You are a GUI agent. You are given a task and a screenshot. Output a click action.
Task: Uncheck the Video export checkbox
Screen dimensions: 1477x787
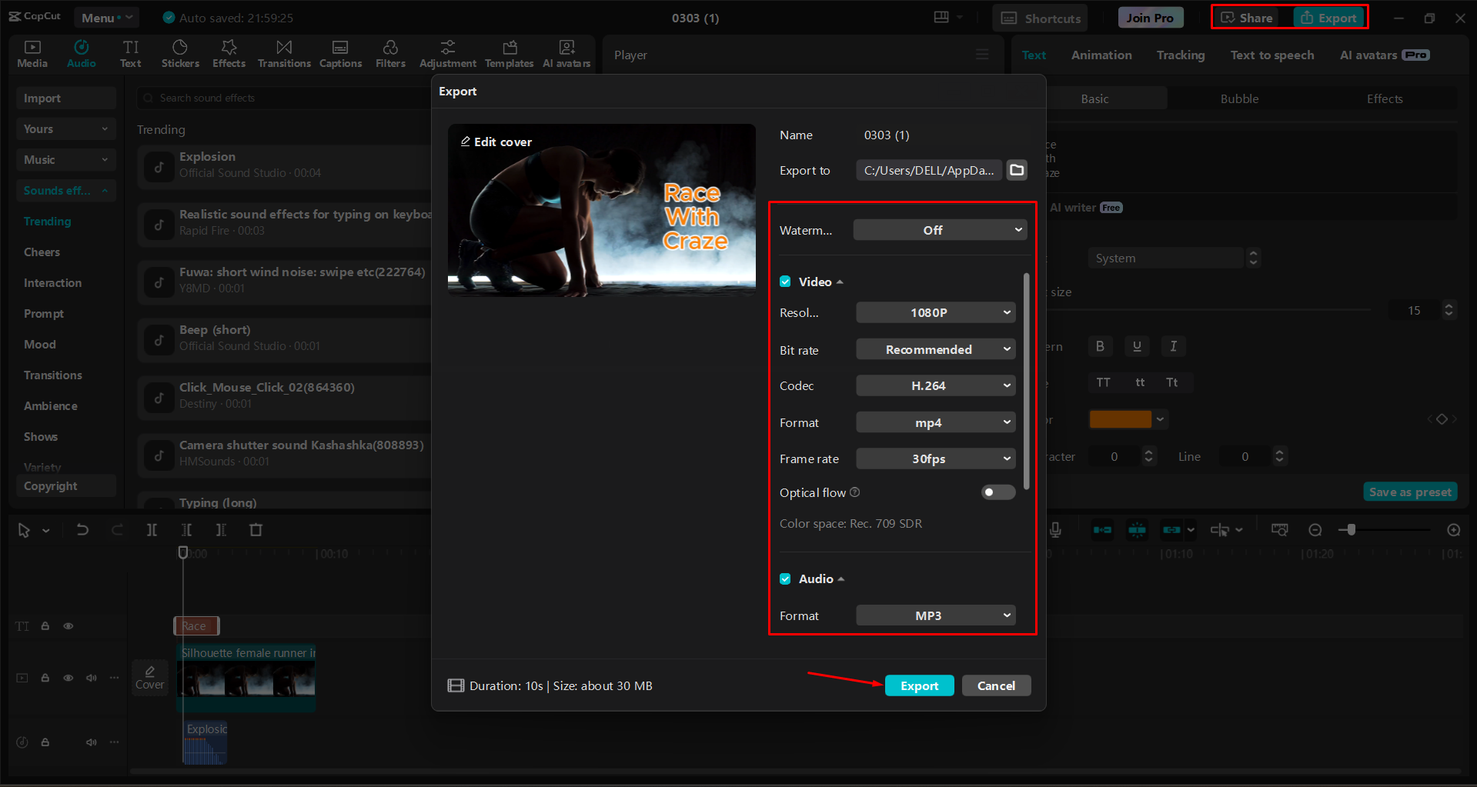(x=785, y=282)
